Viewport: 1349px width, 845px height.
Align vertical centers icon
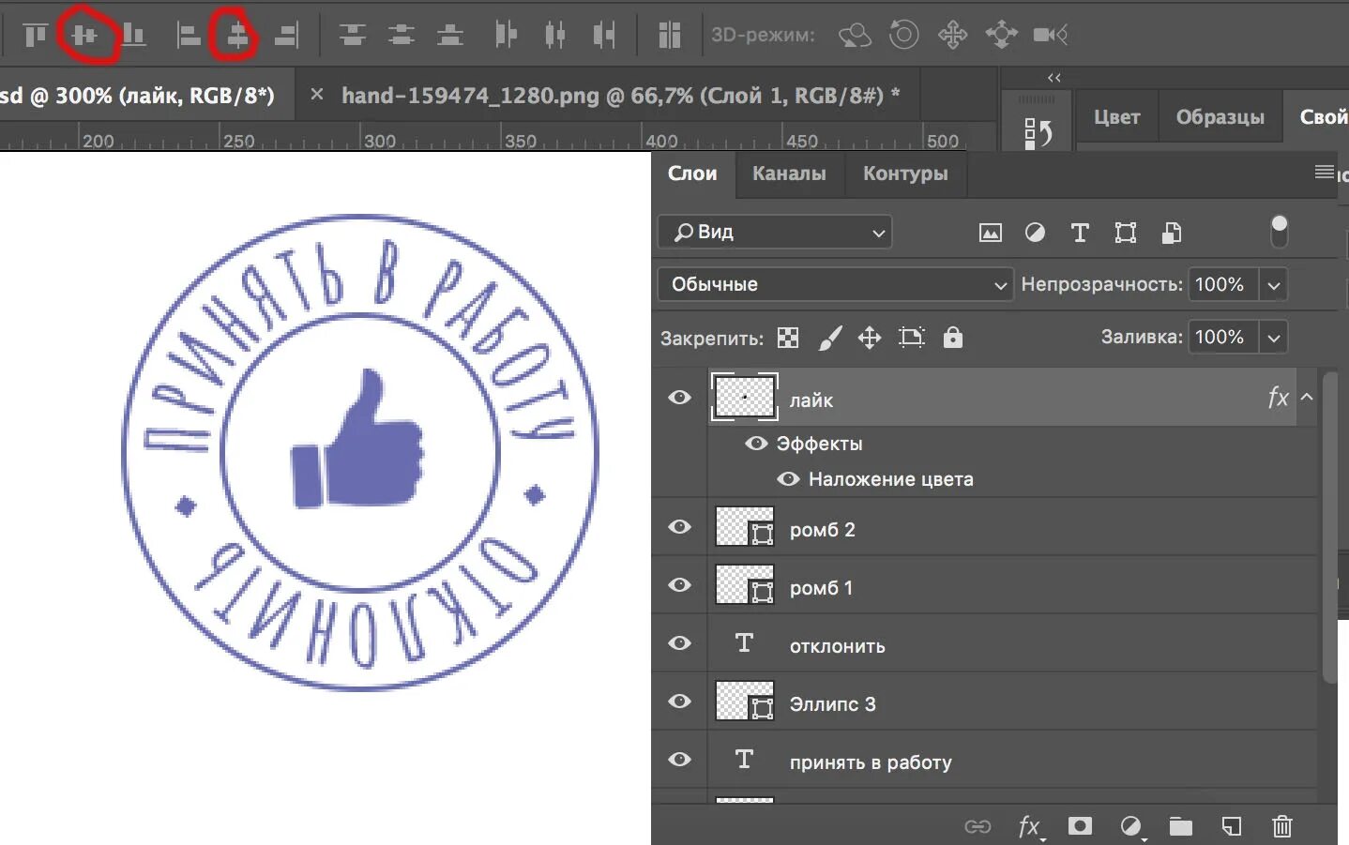point(85,36)
